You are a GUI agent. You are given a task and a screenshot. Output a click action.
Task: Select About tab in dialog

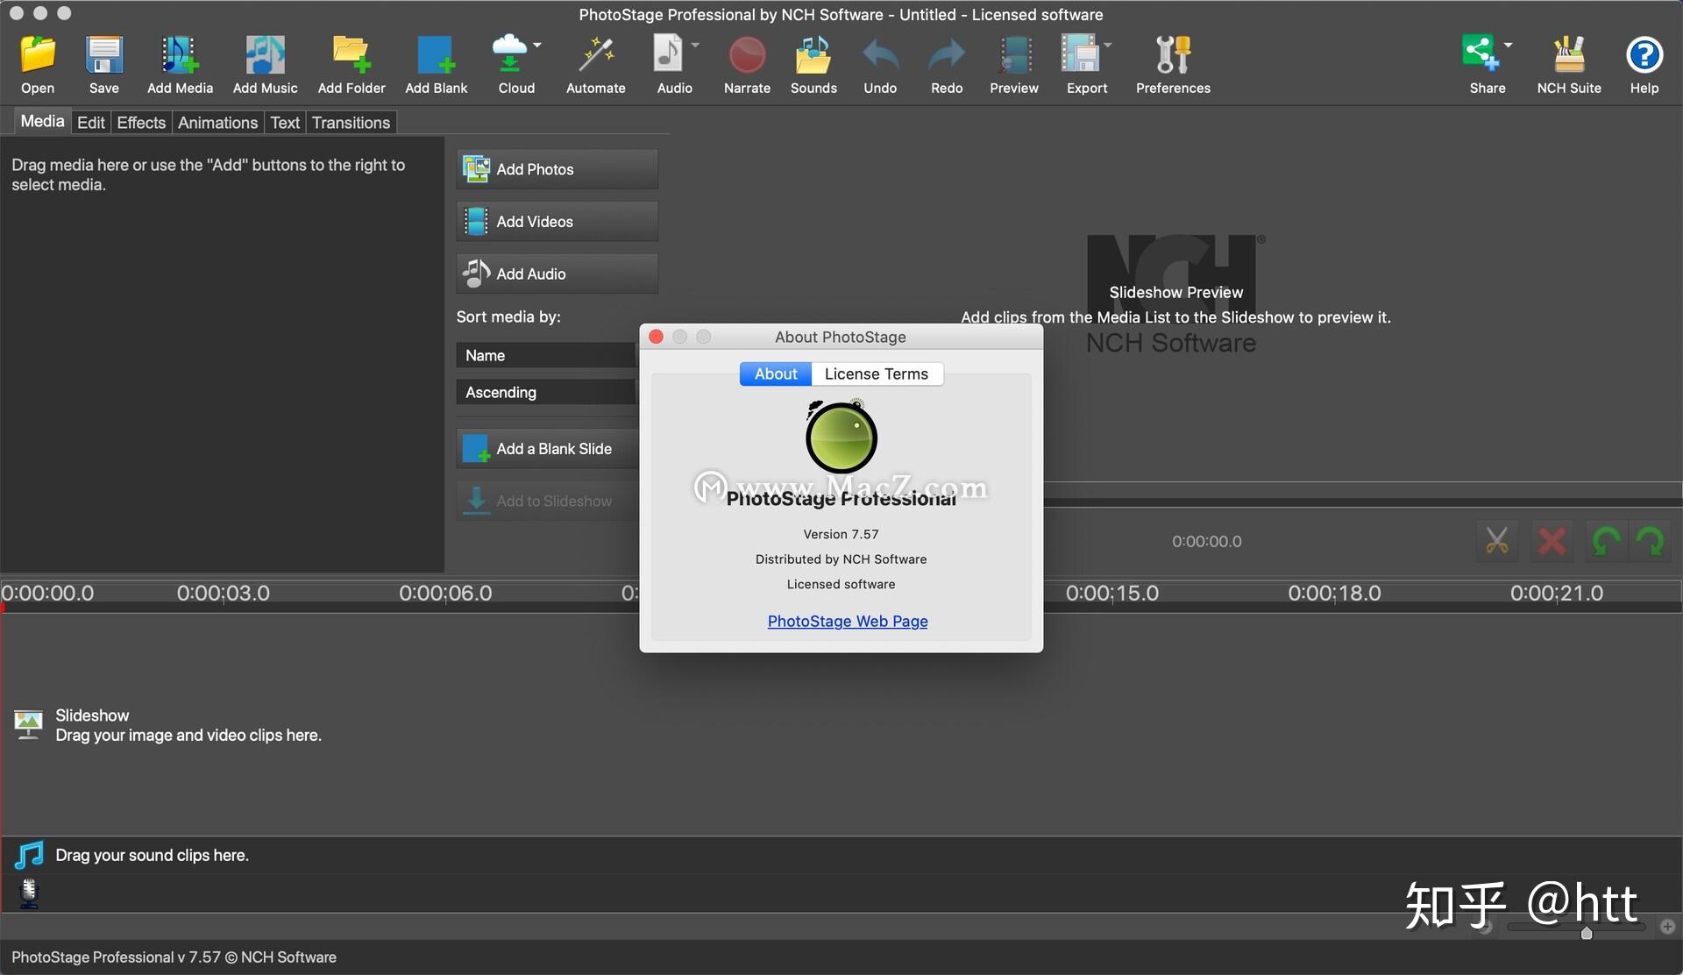[x=776, y=374]
